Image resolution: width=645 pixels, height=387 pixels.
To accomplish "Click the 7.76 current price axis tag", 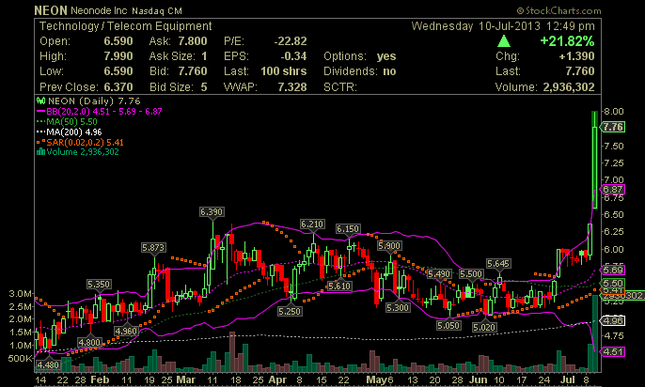I will pyautogui.click(x=613, y=127).
